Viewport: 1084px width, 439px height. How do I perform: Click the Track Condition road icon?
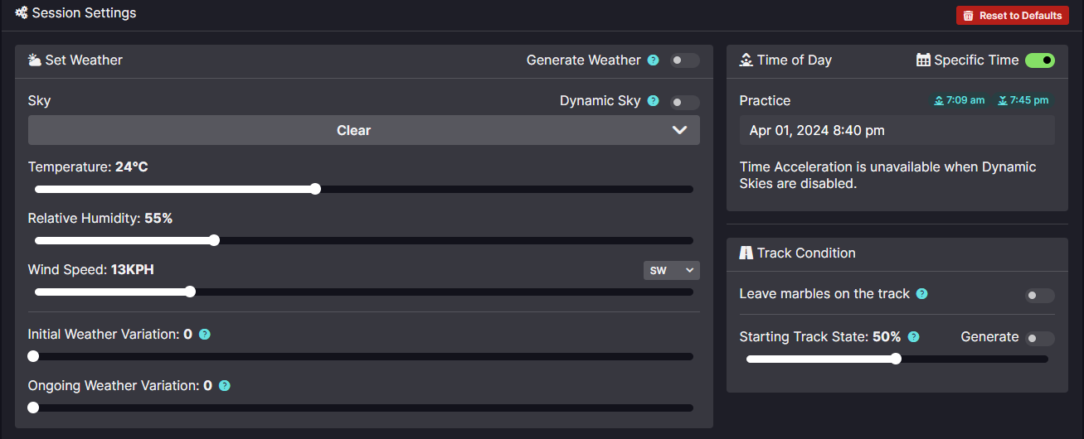coord(746,253)
